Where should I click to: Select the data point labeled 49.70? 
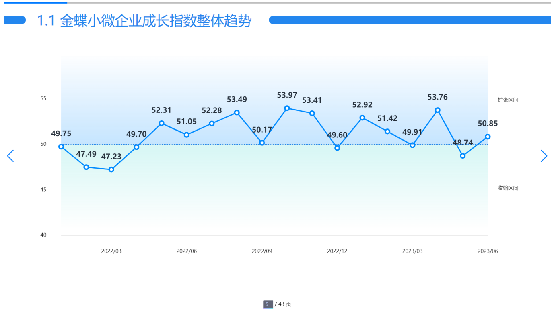click(136, 147)
